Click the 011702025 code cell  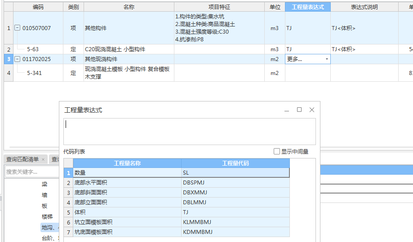click(38, 59)
